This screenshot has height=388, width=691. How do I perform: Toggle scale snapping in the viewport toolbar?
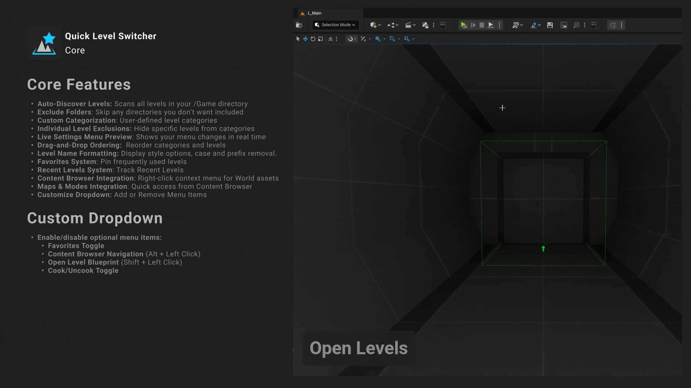click(407, 39)
